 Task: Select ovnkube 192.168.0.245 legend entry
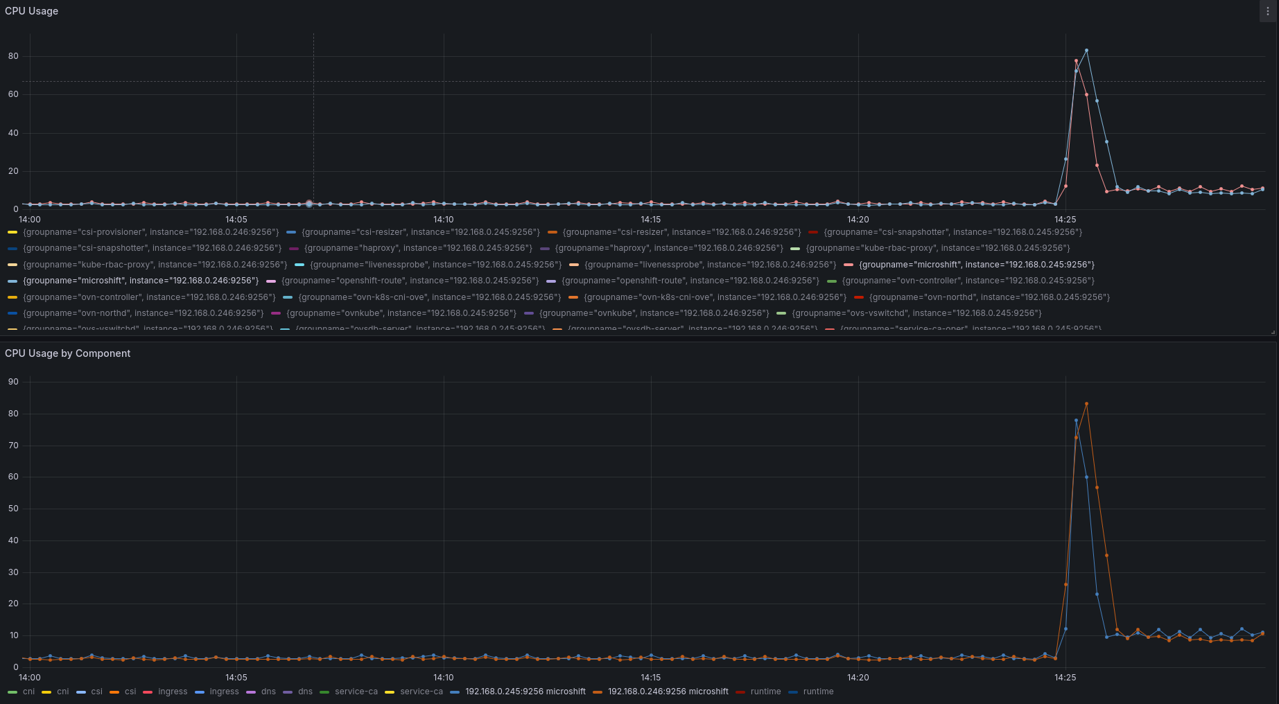tap(401, 313)
